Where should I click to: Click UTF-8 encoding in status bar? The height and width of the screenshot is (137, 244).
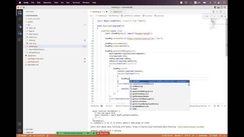pos(187,135)
